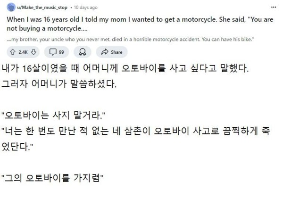The width and height of the screenshot is (283, 198).
Task: Click the 99 comments count
Action: point(61,52)
